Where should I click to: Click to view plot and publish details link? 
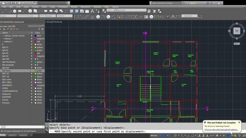point(221,130)
